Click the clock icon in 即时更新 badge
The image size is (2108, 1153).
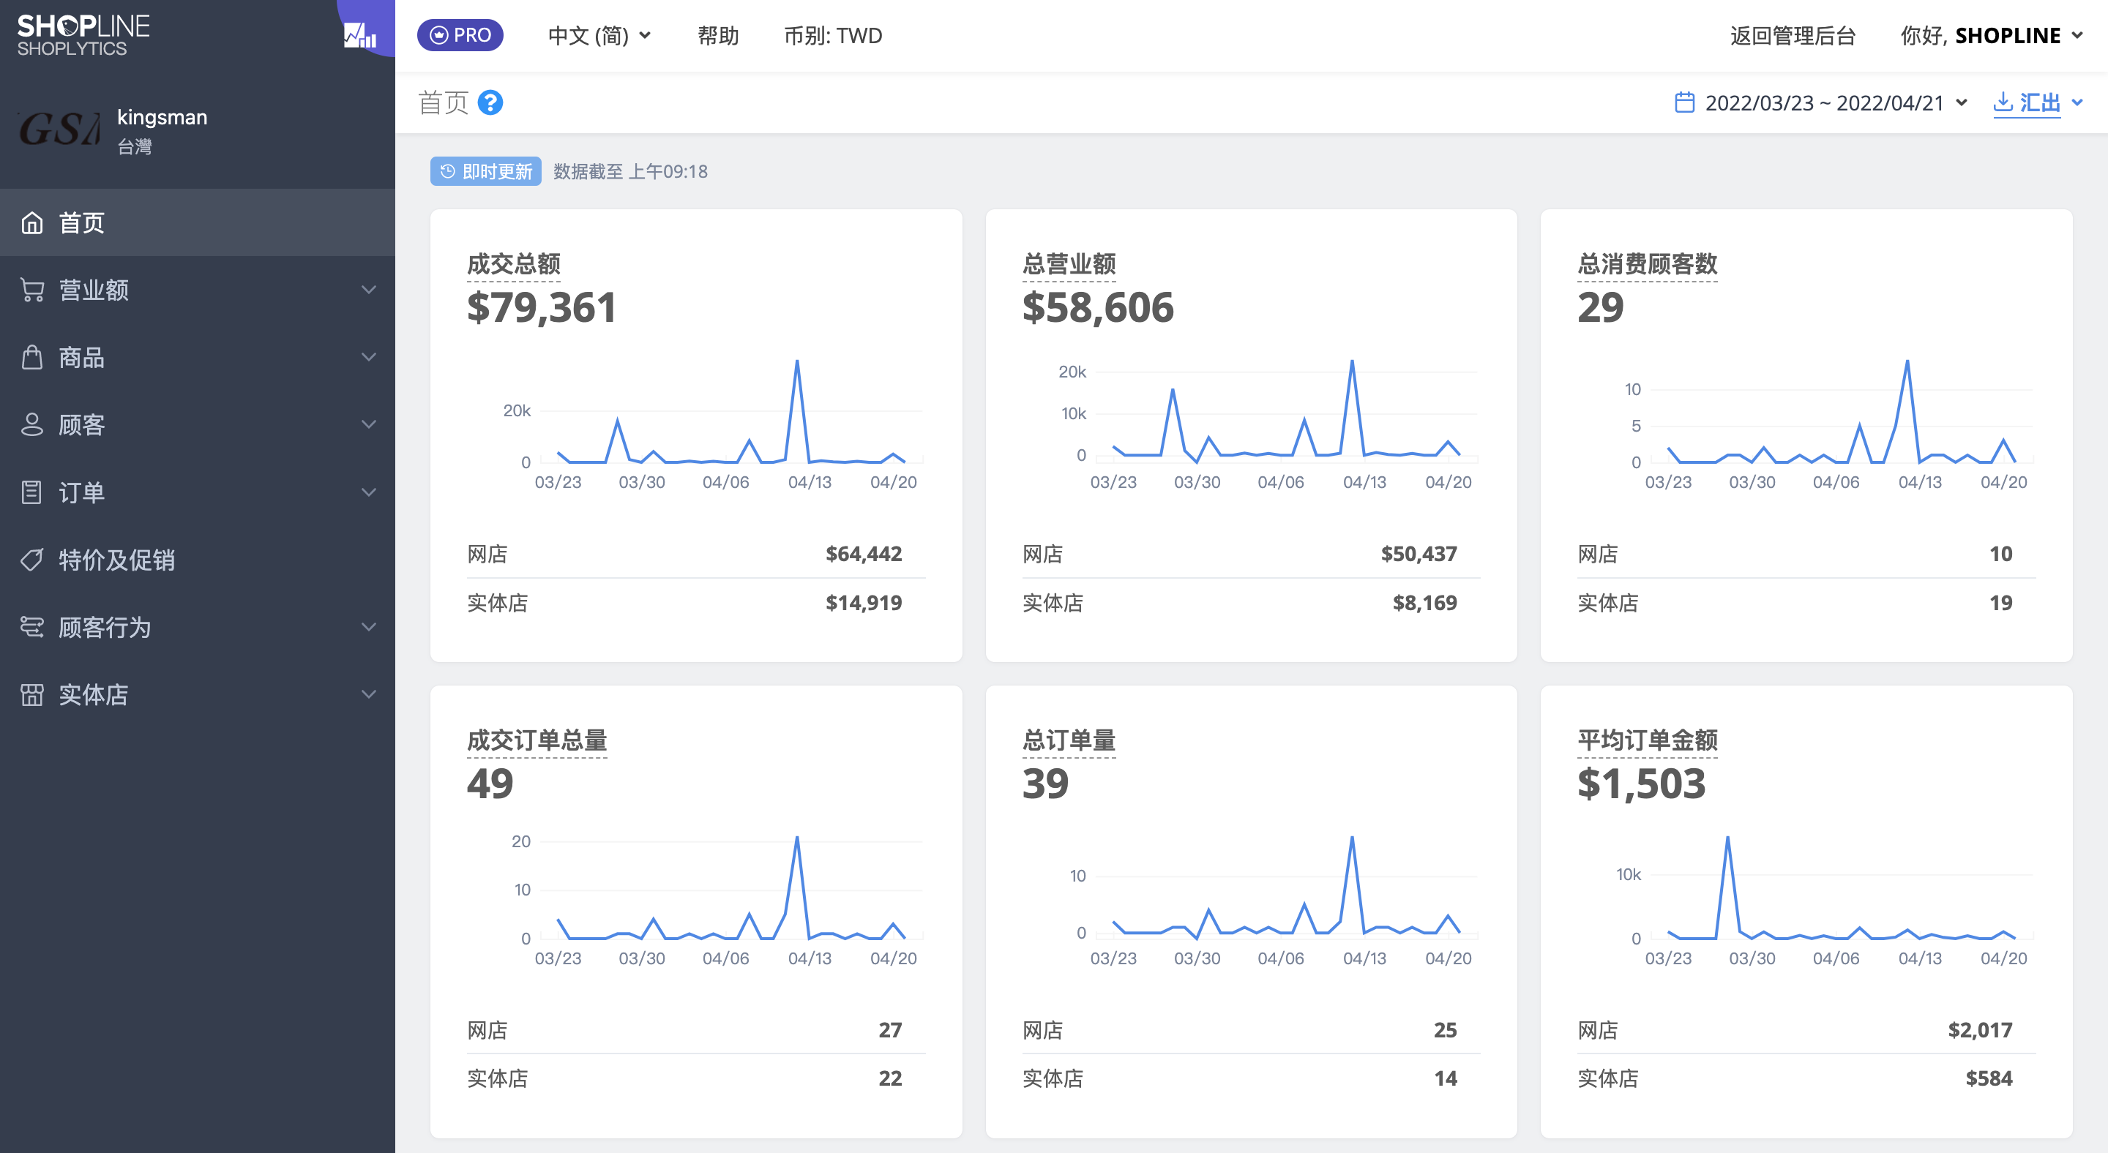pyautogui.click(x=448, y=171)
